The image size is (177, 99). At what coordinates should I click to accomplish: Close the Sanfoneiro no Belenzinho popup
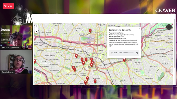(140, 29)
